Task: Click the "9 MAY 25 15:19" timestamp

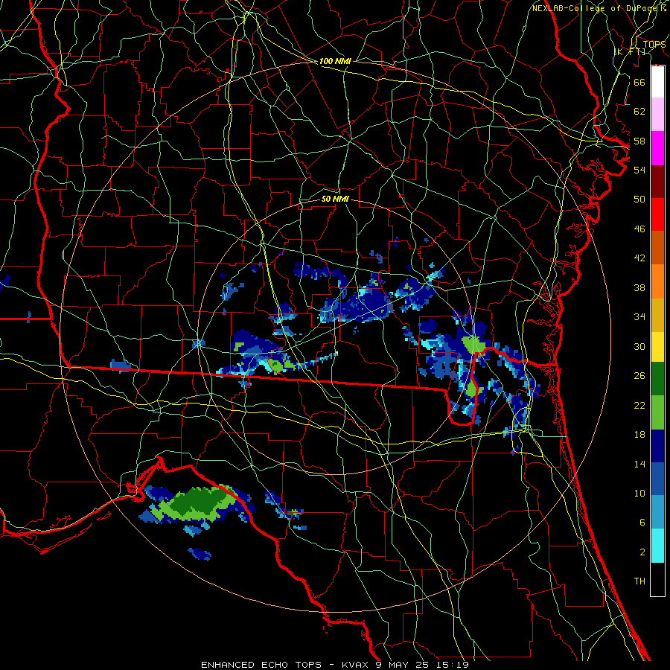Action: (422, 665)
